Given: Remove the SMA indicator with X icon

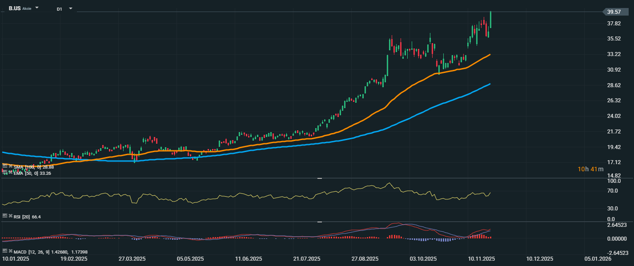Looking at the screenshot, I should [10, 166].
